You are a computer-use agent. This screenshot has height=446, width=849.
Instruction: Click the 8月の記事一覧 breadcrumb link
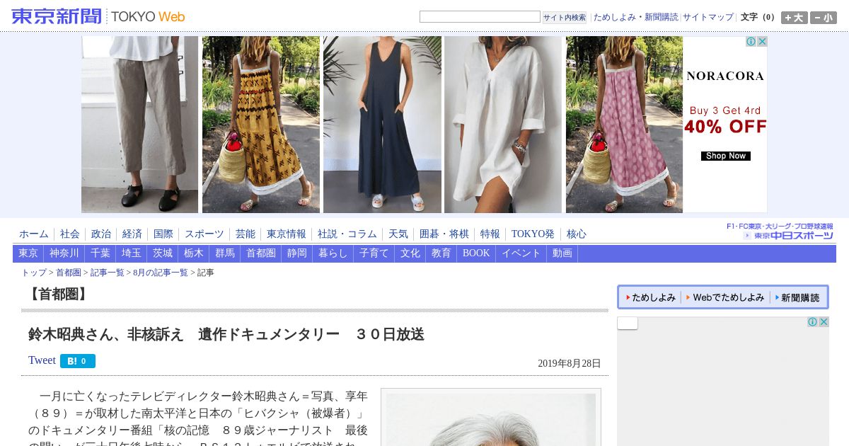161,273
